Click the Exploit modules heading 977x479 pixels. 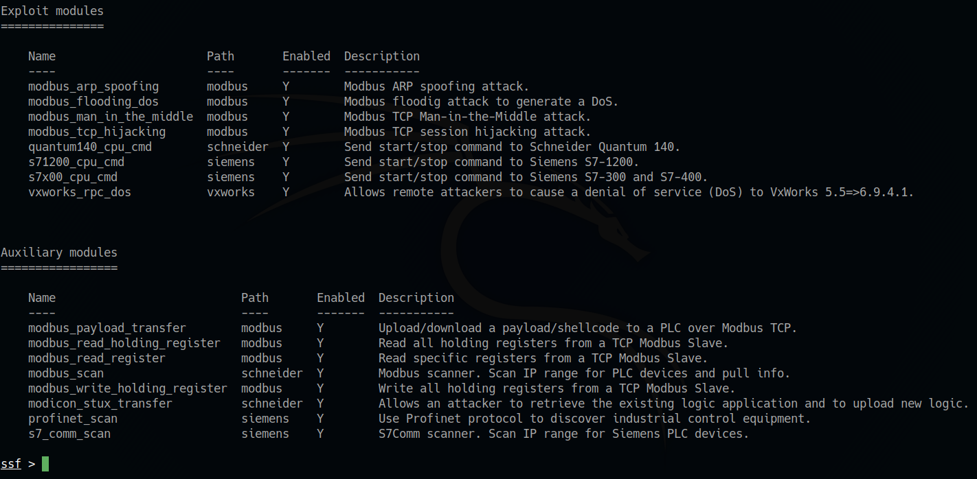pyautogui.click(x=52, y=11)
